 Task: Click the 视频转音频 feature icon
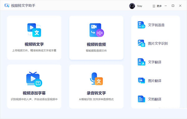pyautogui.click(x=97, y=30)
